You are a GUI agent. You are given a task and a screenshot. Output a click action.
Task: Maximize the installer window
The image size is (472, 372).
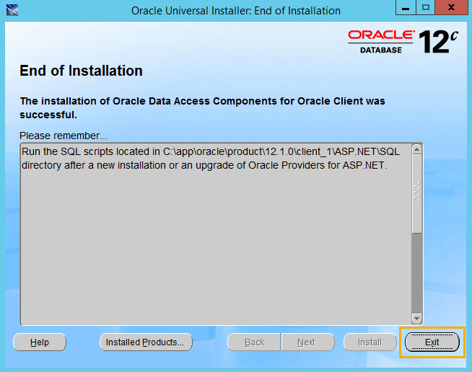425,7
